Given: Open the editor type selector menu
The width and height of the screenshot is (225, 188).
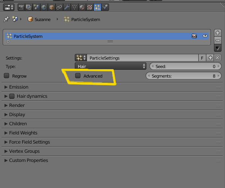Looking at the screenshot, I should pyautogui.click(x=9, y=7).
